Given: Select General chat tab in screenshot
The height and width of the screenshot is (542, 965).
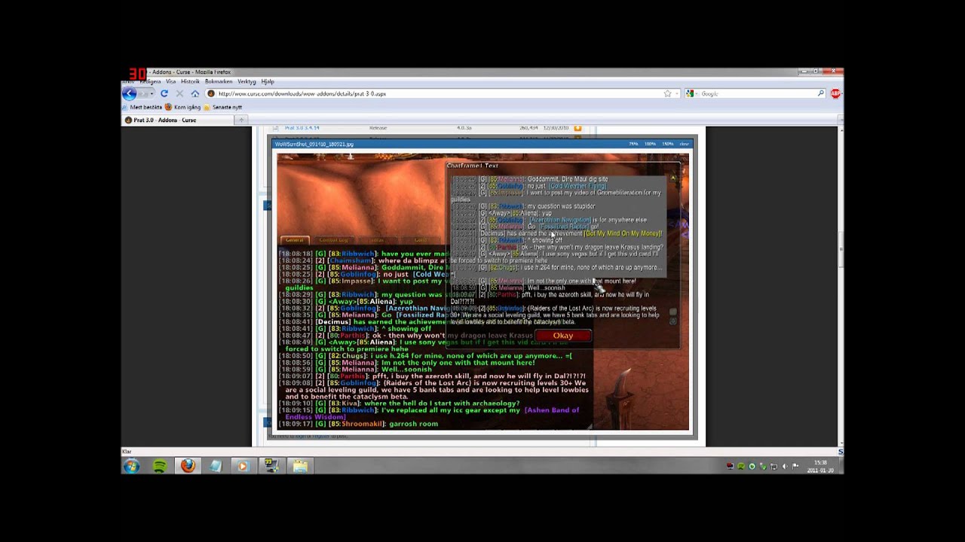Looking at the screenshot, I should click(x=294, y=240).
